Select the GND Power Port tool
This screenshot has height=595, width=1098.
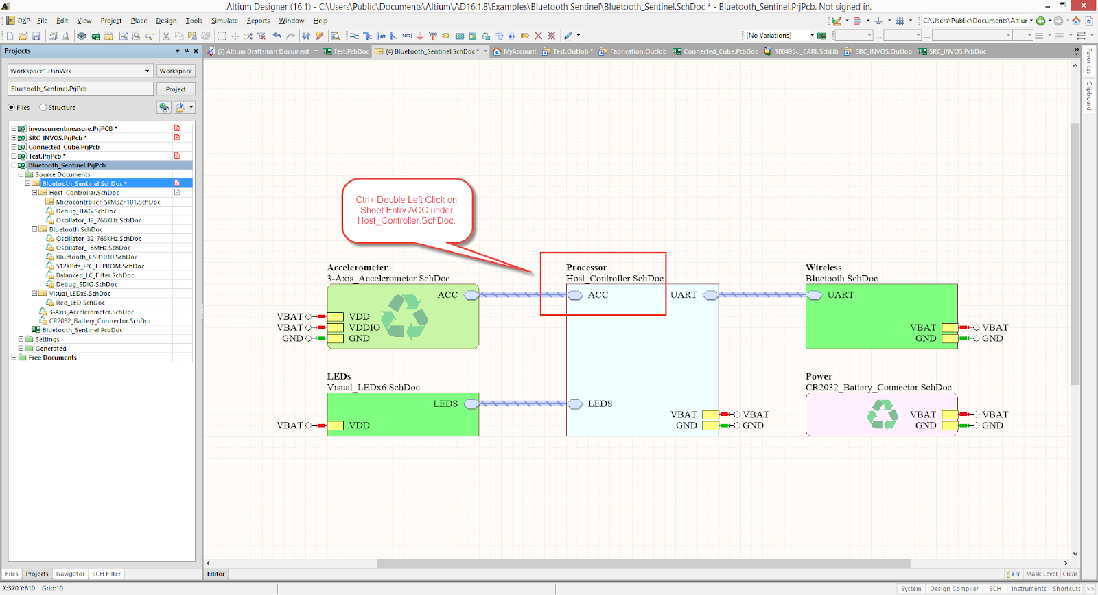pos(420,36)
